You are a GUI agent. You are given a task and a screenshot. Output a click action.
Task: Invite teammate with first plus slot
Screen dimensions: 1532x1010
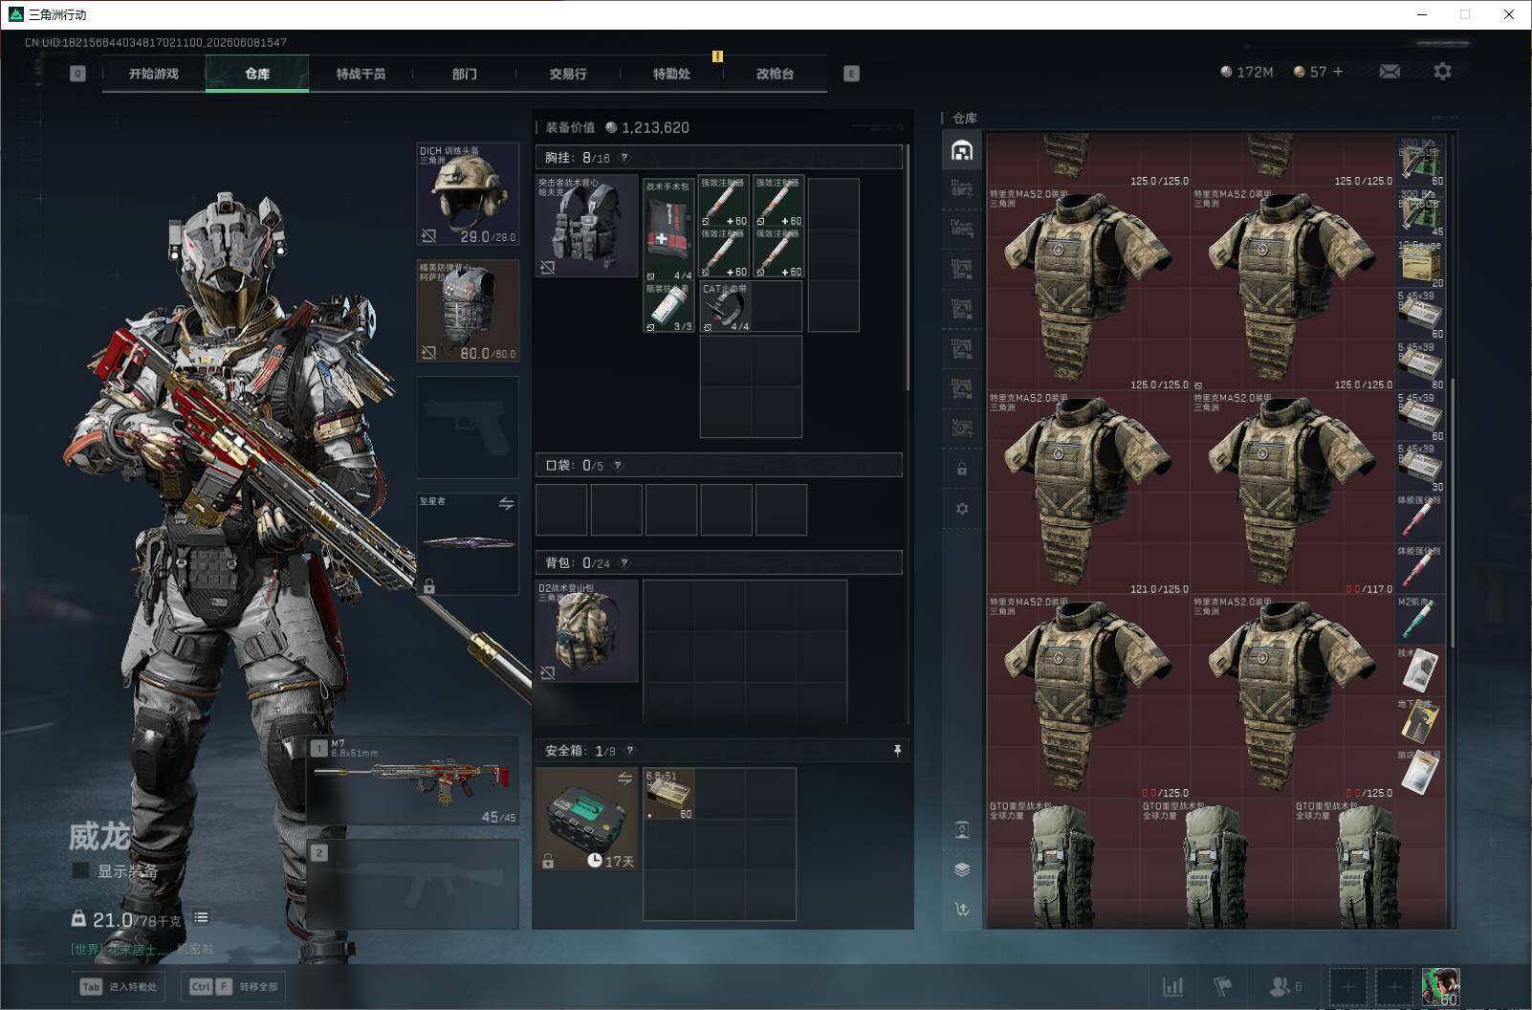point(1348,986)
